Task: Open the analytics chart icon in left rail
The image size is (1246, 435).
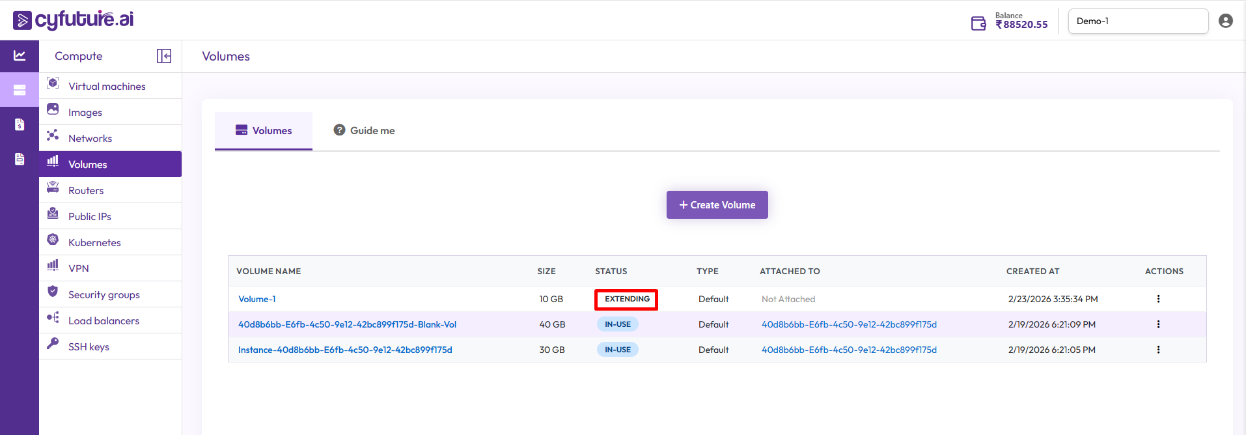Action: click(x=20, y=56)
